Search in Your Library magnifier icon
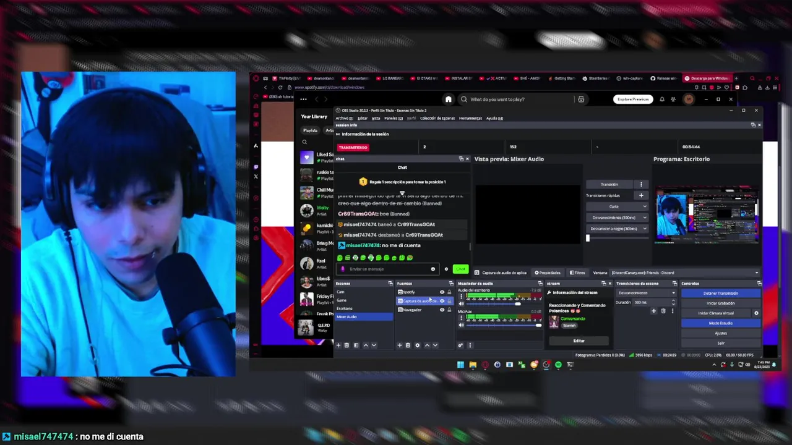Viewport: 792px width, 445px height. pyautogui.click(x=304, y=142)
